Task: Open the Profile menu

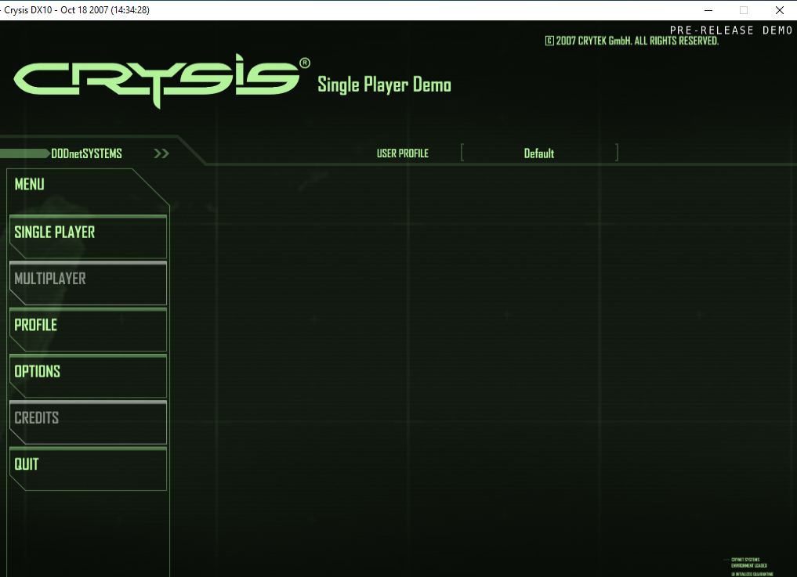Action: 88,330
